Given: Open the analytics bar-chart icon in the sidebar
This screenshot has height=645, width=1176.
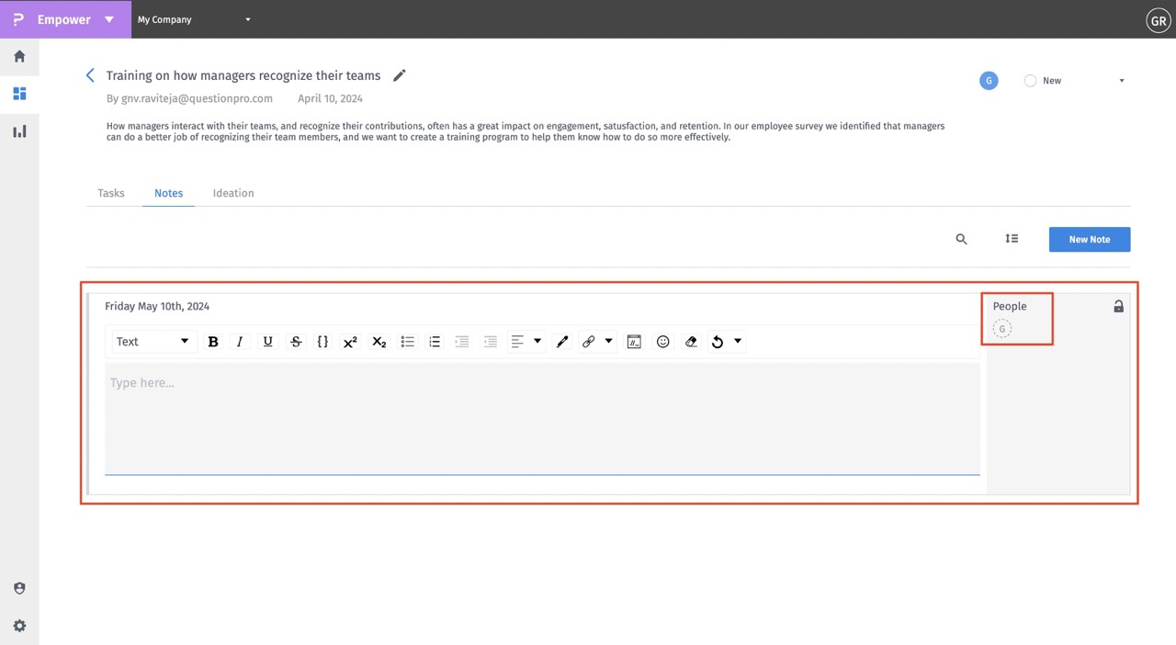Looking at the screenshot, I should coord(19,130).
